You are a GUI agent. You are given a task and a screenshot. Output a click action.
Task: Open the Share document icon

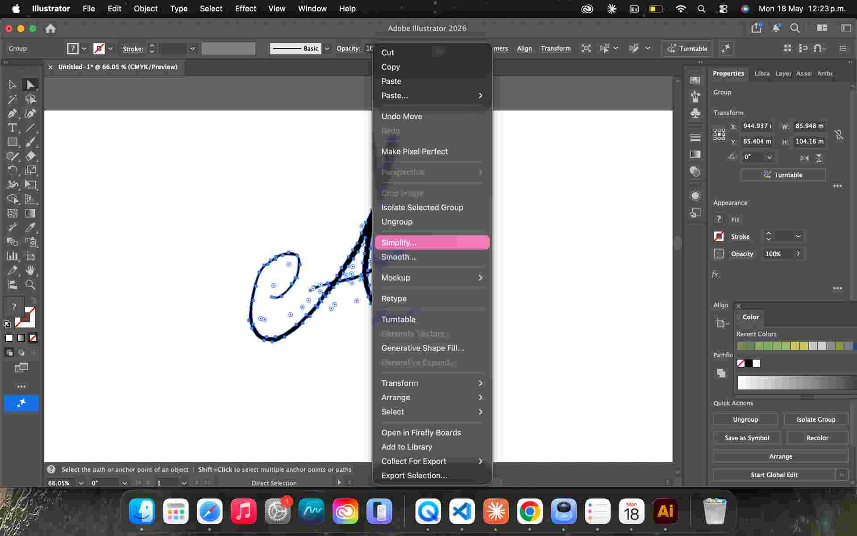click(x=756, y=28)
